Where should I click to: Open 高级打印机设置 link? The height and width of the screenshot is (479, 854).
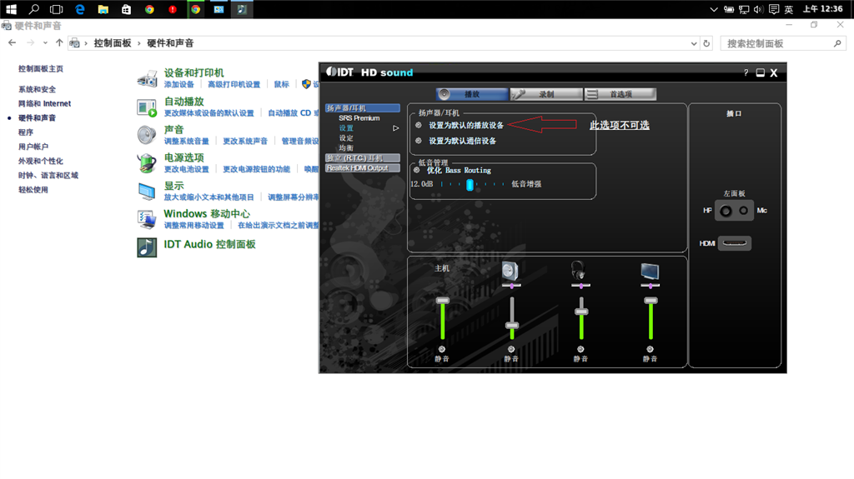pos(234,84)
